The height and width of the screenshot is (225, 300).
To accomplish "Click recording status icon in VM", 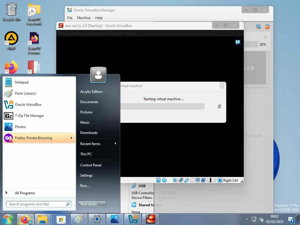I will [x=203, y=180].
